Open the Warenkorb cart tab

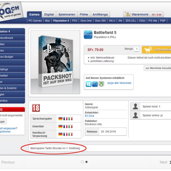click(x=144, y=14)
